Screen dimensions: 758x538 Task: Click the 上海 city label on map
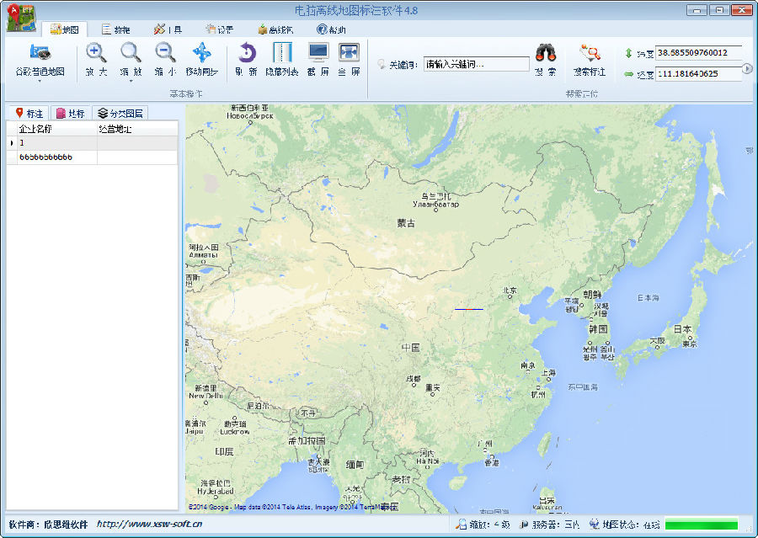(x=548, y=373)
